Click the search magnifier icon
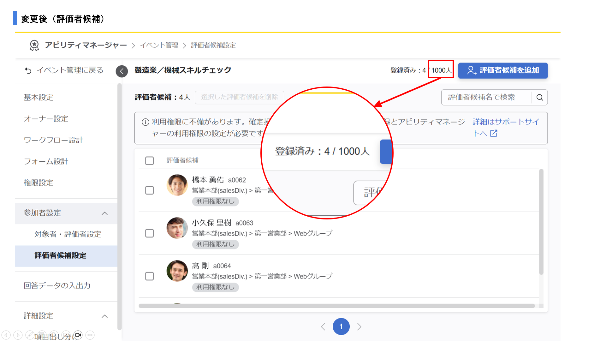The height and width of the screenshot is (341, 606). pos(540,97)
